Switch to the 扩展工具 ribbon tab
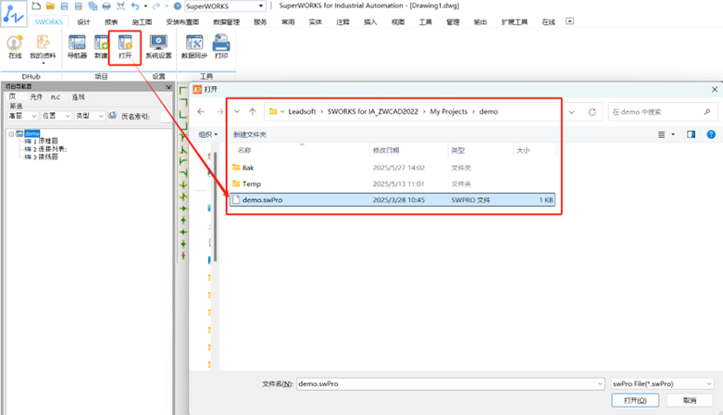 pyautogui.click(x=515, y=21)
